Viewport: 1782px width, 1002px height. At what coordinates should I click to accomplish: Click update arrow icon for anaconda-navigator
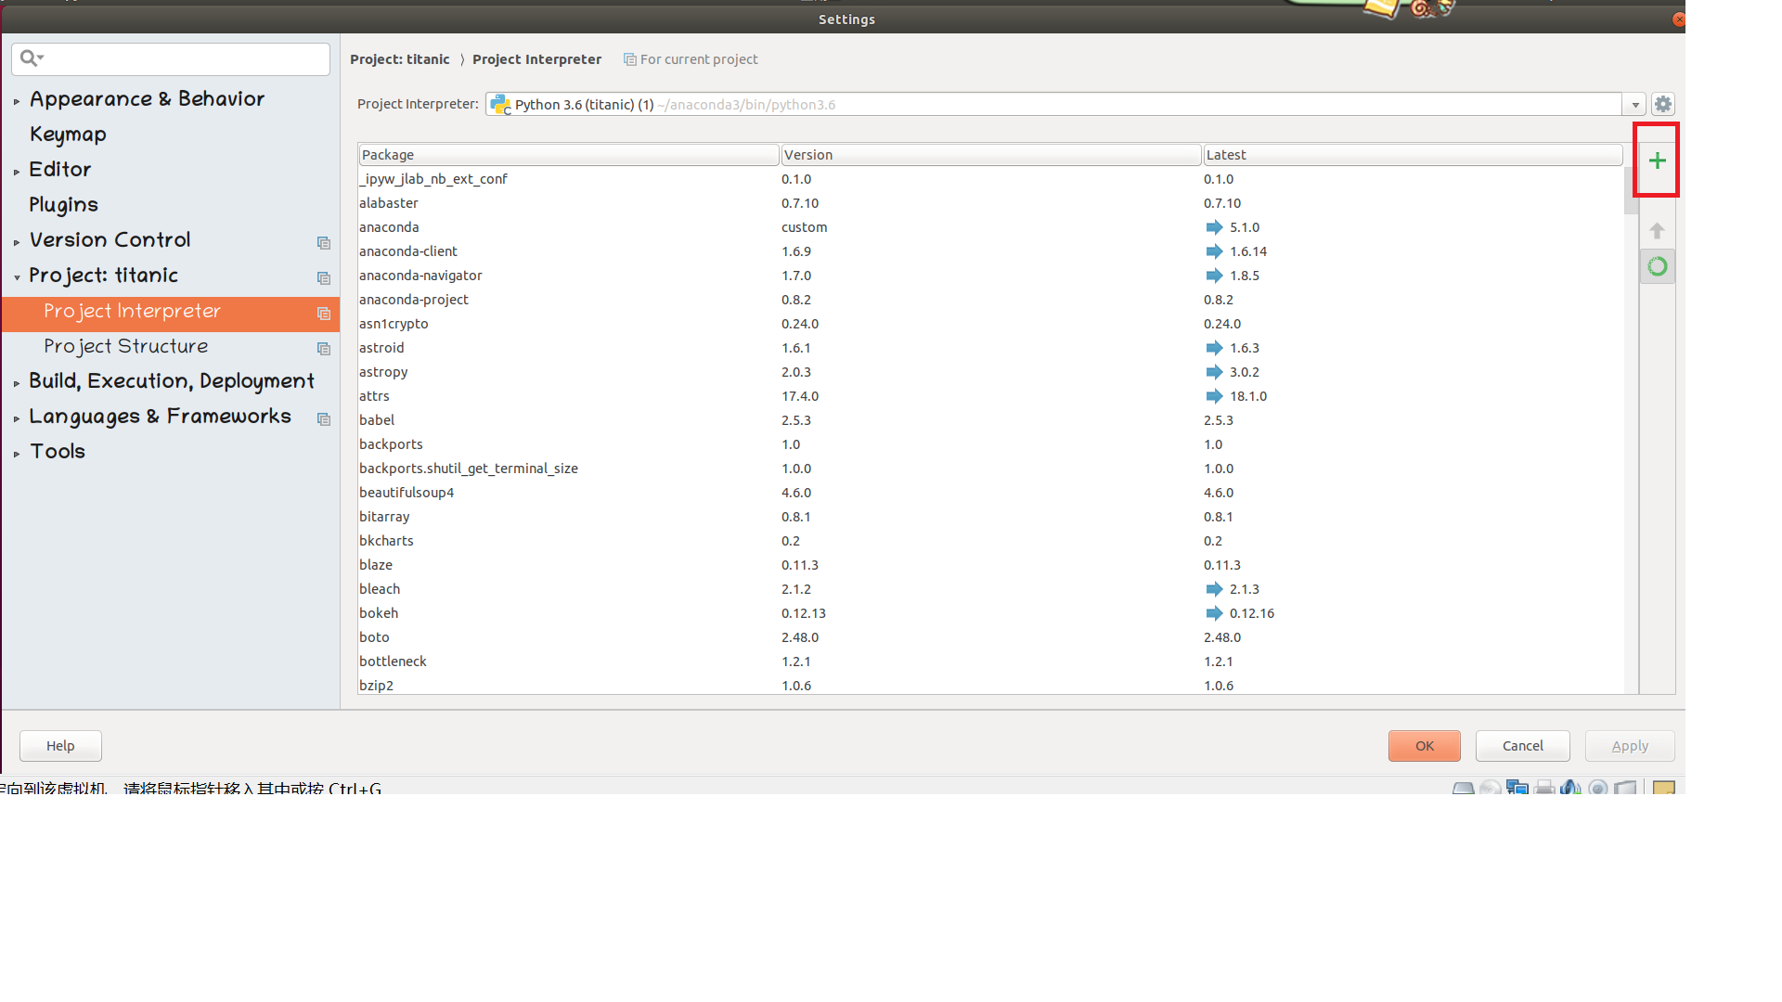(1214, 276)
